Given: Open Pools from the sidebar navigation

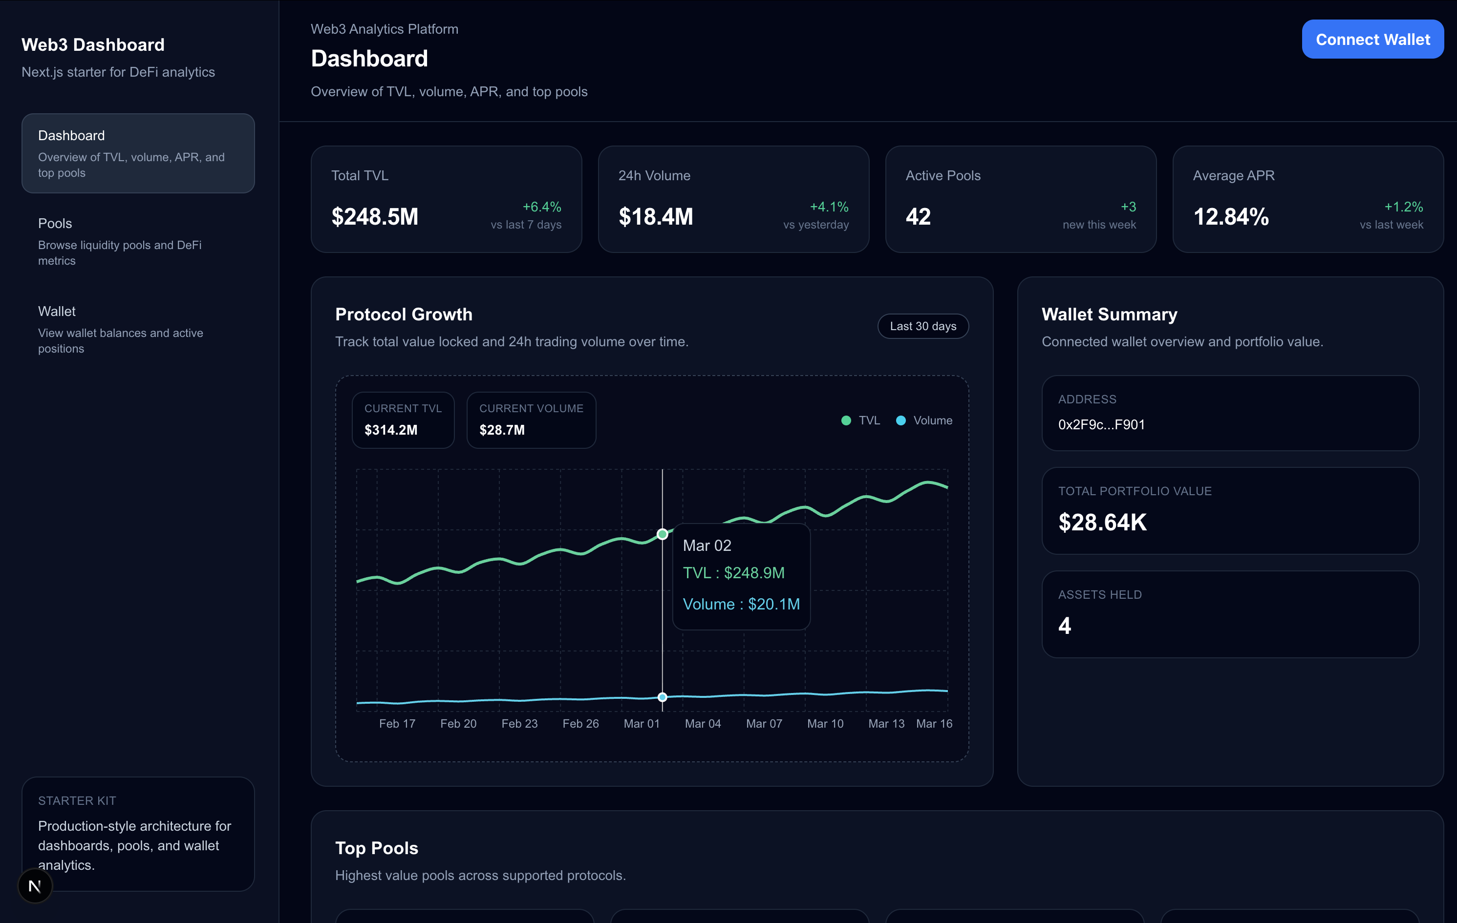Looking at the screenshot, I should click(x=138, y=241).
